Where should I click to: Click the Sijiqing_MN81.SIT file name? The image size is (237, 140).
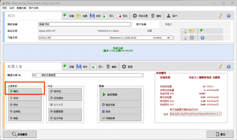[x=47, y=31]
